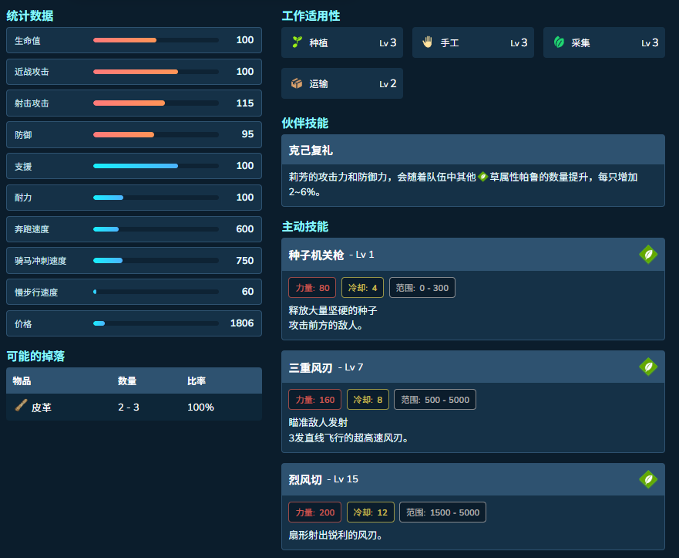Click the 冷却: 8 badge
Image resolution: width=679 pixels, height=558 pixels.
tap(368, 399)
